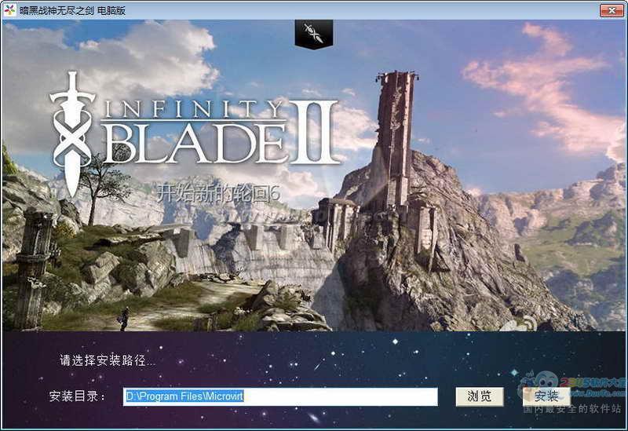Click the 安装 install button
This screenshot has width=628, height=431.
click(546, 396)
